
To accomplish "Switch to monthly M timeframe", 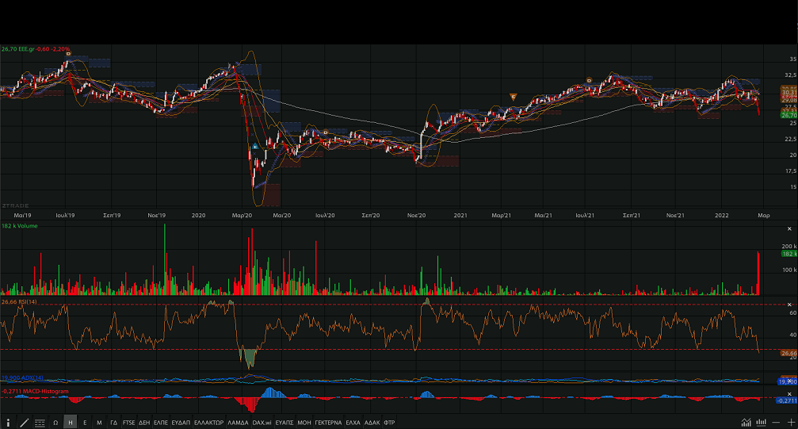I will coord(99,423).
